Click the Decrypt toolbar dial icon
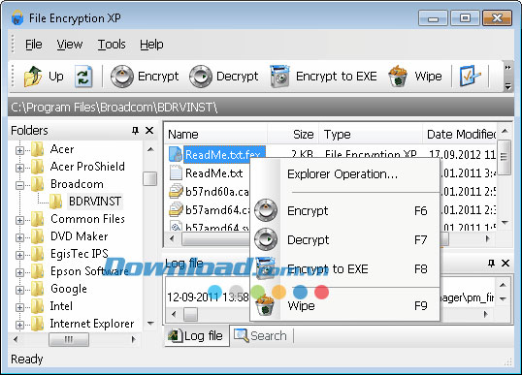The width and height of the screenshot is (522, 375). pyautogui.click(x=201, y=77)
